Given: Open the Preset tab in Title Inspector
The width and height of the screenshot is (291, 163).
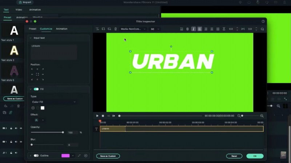Looking at the screenshot, I should 32,29.
